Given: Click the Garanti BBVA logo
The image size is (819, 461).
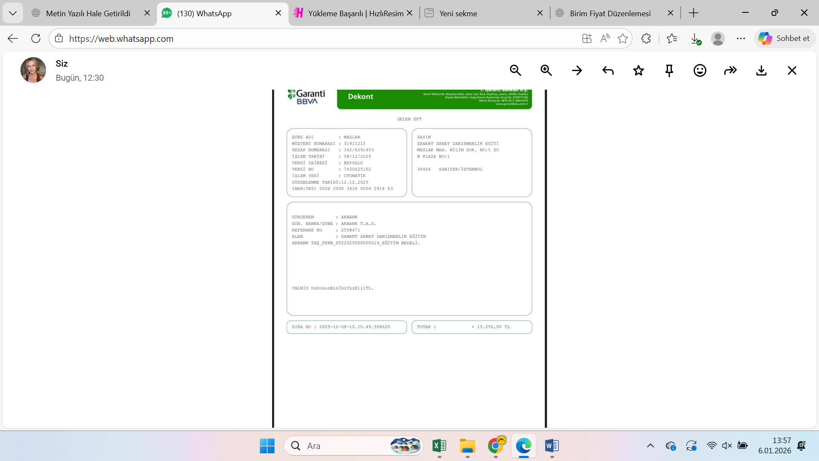Looking at the screenshot, I should tap(306, 97).
